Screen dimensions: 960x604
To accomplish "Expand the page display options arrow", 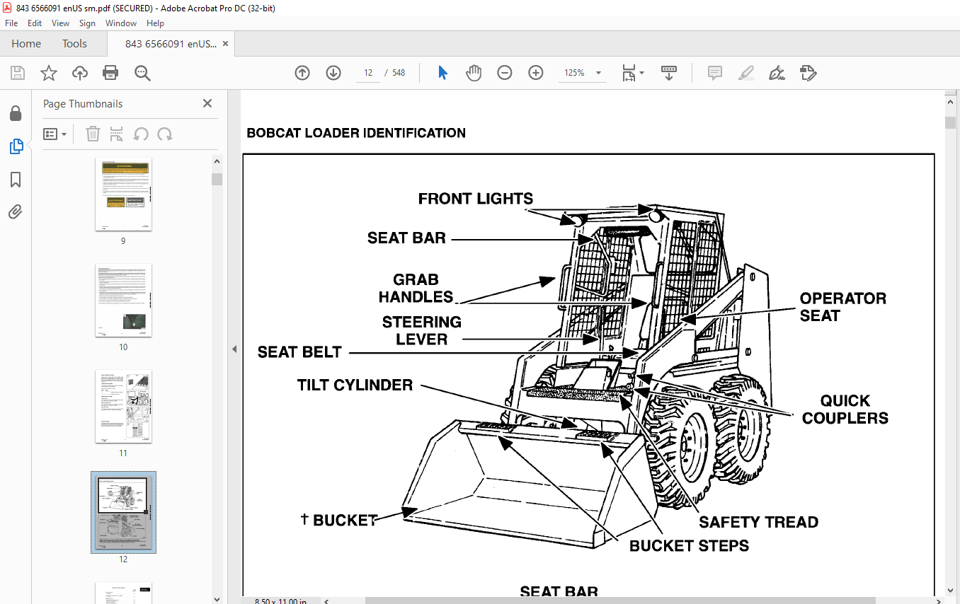I will coord(642,73).
